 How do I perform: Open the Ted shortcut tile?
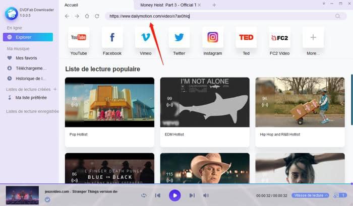tap(246, 37)
